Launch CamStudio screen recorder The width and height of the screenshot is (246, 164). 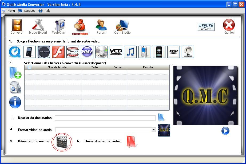[x=122, y=27]
